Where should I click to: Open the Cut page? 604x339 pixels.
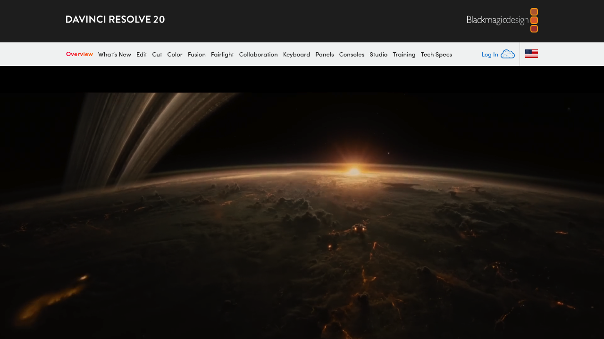[x=157, y=54]
